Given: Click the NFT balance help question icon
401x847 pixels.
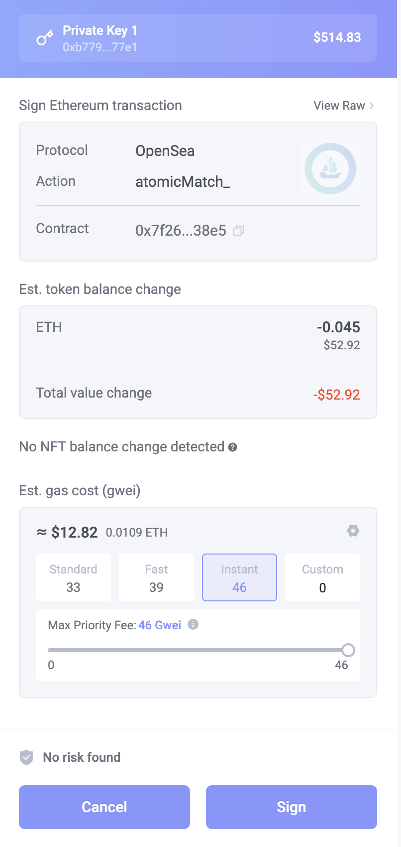Looking at the screenshot, I should click(x=232, y=447).
